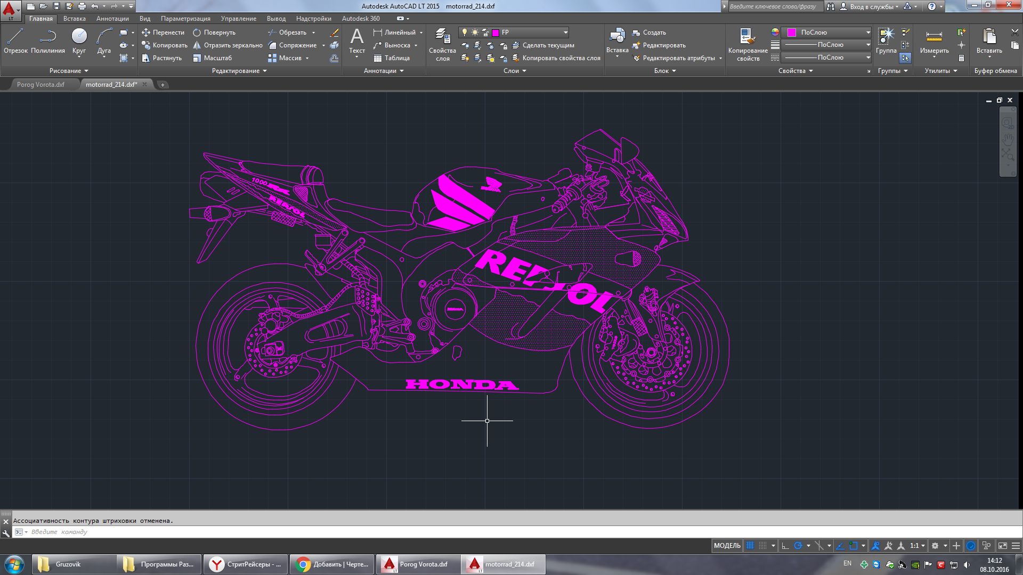This screenshot has height=575, width=1023.
Task: Choose the Повернуть rotate tool
Action: click(214, 32)
